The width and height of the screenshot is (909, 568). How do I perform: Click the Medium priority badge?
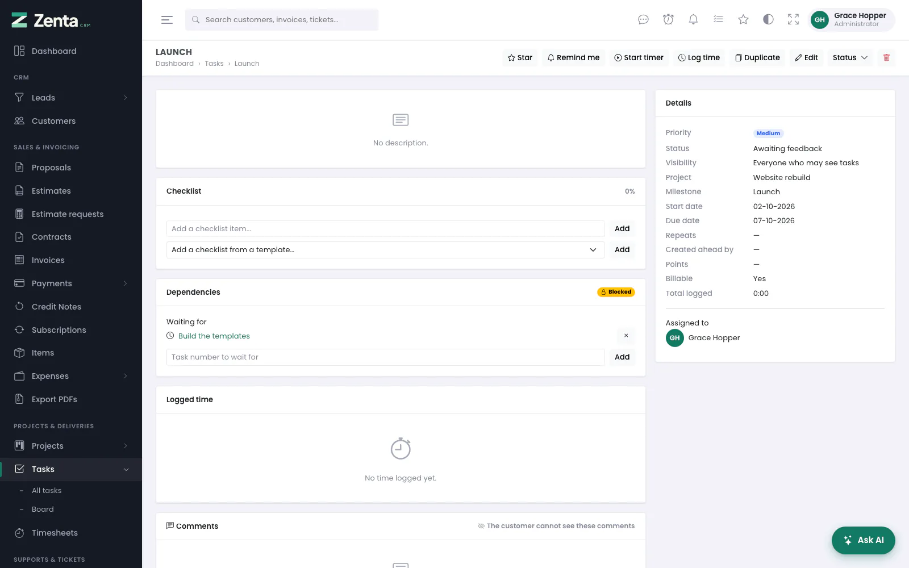(768, 133)
